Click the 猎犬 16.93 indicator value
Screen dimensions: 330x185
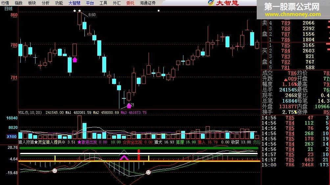[x=164, y=142]
